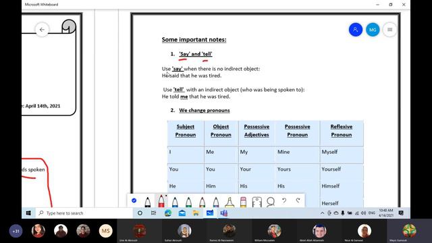This screenshot has width=432, height=243.
Task: Click 'Possessive Adjectives' column header
Action: coord(256,130)
